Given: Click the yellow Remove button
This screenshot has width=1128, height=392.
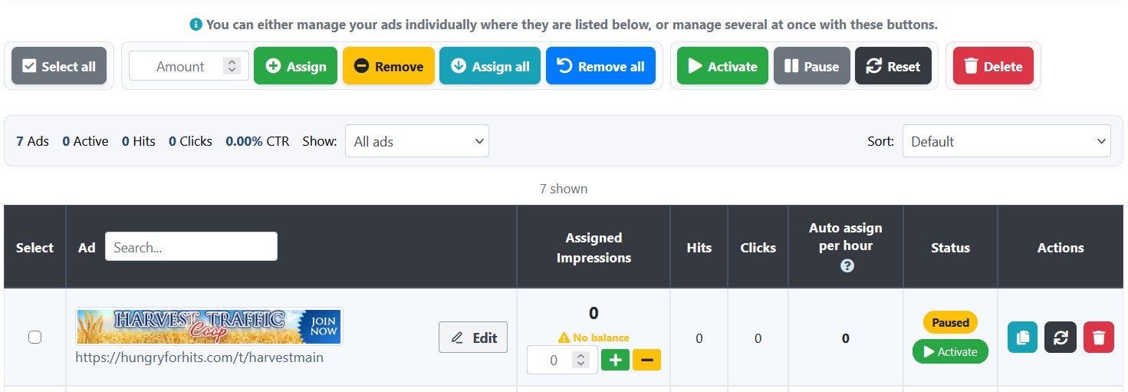Looking at the screenshot, I should 389,66.
